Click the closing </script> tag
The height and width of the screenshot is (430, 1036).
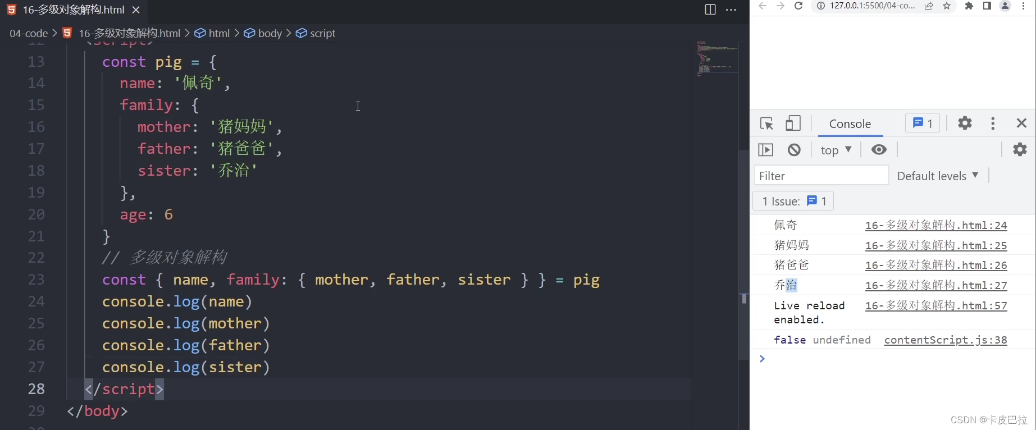click(124, 389)
